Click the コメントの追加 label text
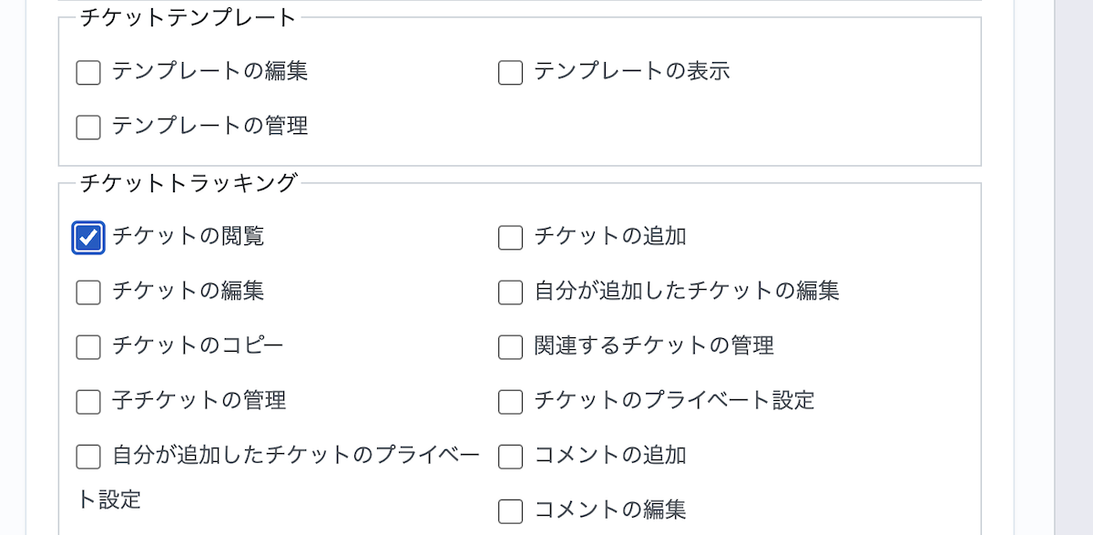 click(x=609, y=456)
